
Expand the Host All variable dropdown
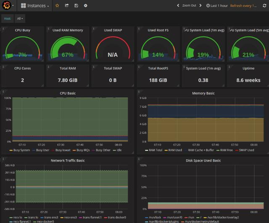point(20,19)
